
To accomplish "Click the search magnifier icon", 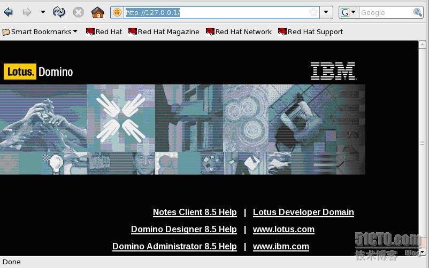I will click(418, 12).
